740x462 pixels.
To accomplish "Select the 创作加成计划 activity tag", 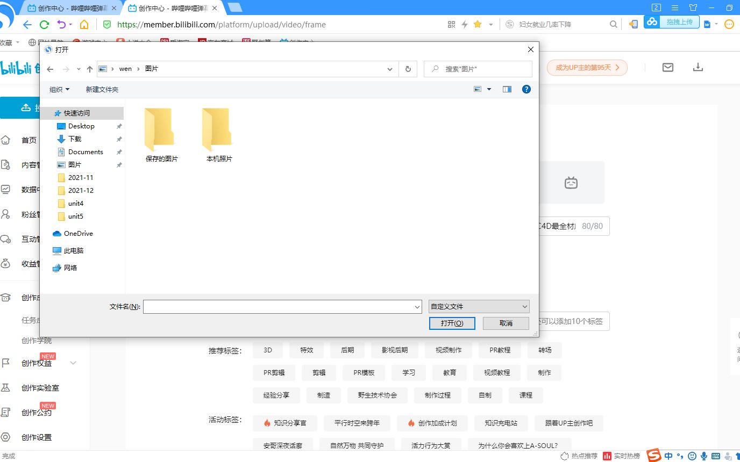I will pyautogui.click(x=432, y=423).
